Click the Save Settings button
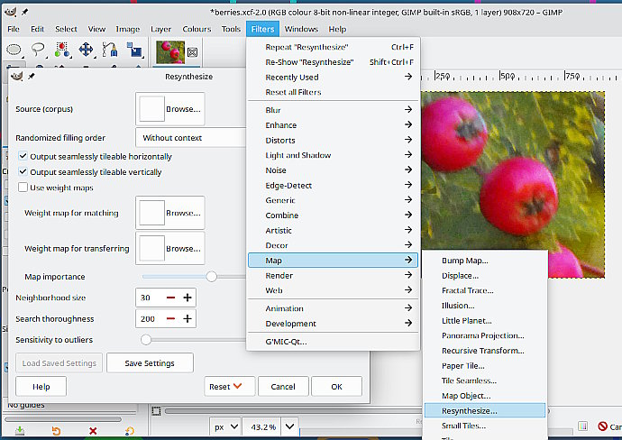This screenshot has height=440, width=622. pyautogui.click(x=150, y=362)
